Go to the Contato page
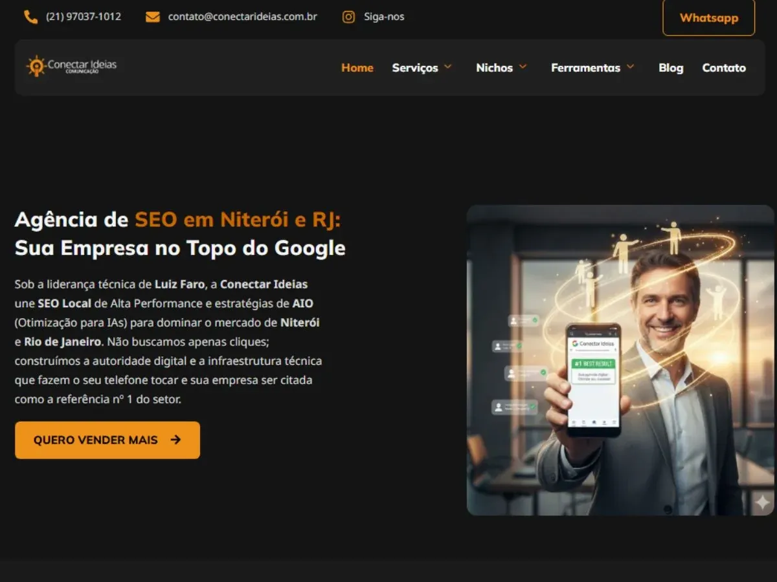The image size is (777, 582). (724, 68)
